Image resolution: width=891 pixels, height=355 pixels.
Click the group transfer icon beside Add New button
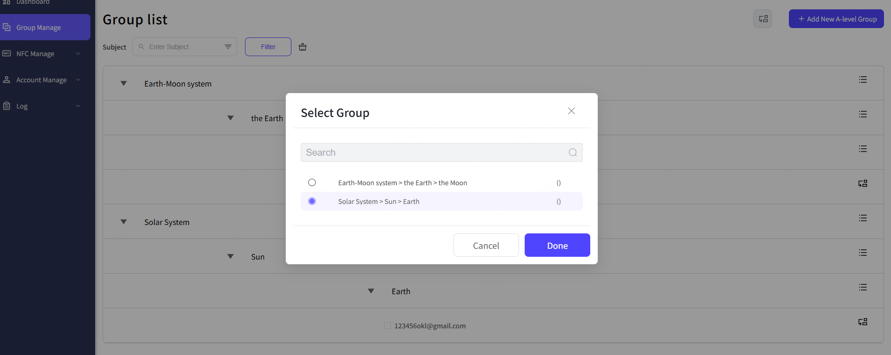pos(763,19)
